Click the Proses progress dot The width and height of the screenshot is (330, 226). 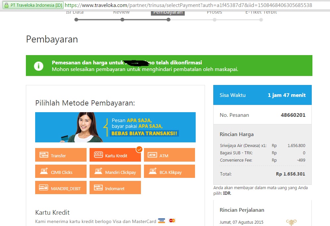(x=215, y=20)
